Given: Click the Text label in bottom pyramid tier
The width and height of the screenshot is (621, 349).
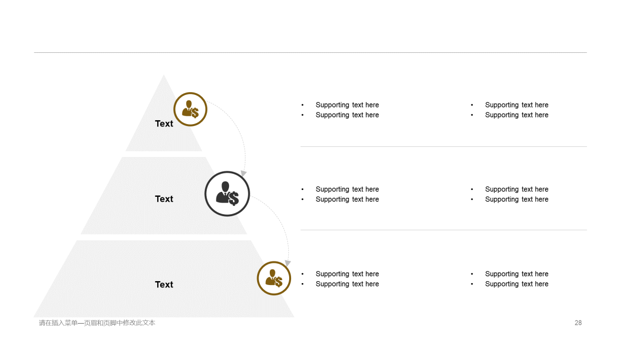Looking at the screenshot, I should pyautogui.click(x=164, y=285).
